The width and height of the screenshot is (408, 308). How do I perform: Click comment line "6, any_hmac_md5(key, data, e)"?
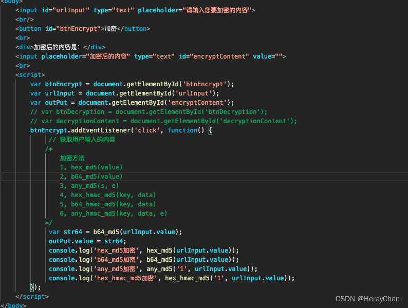point(114,214)
